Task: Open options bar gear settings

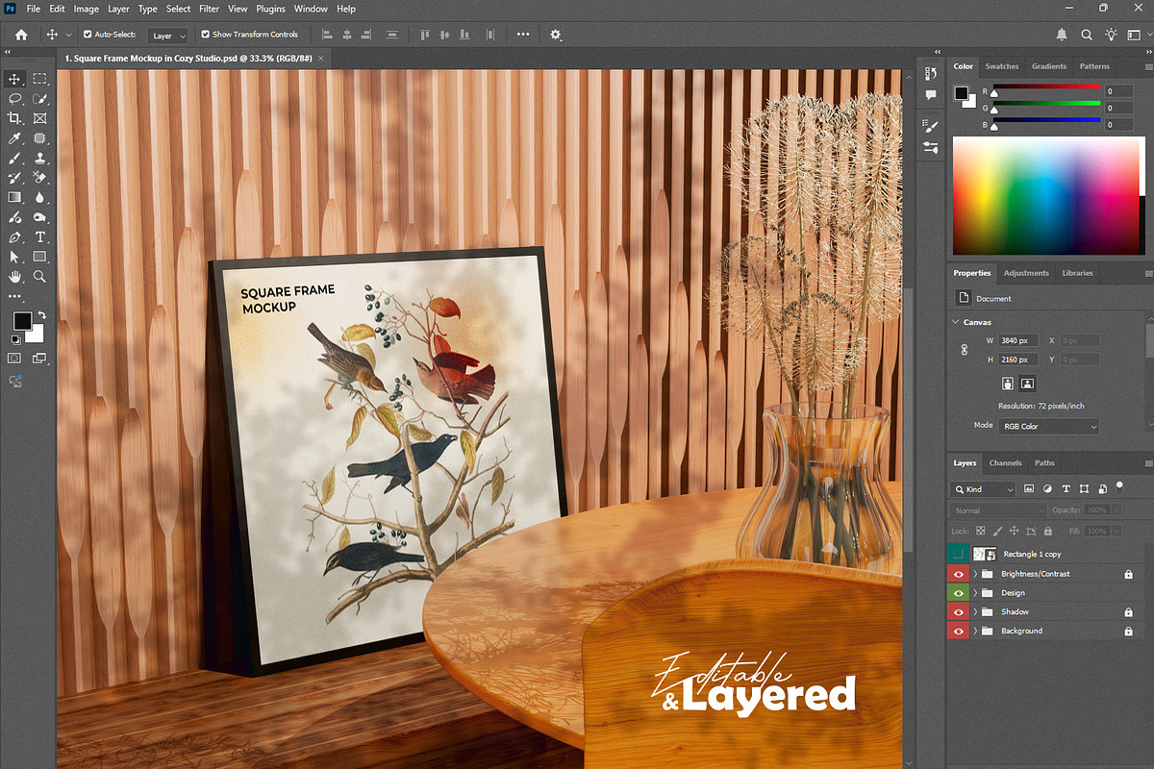Action: click(555, 35)
